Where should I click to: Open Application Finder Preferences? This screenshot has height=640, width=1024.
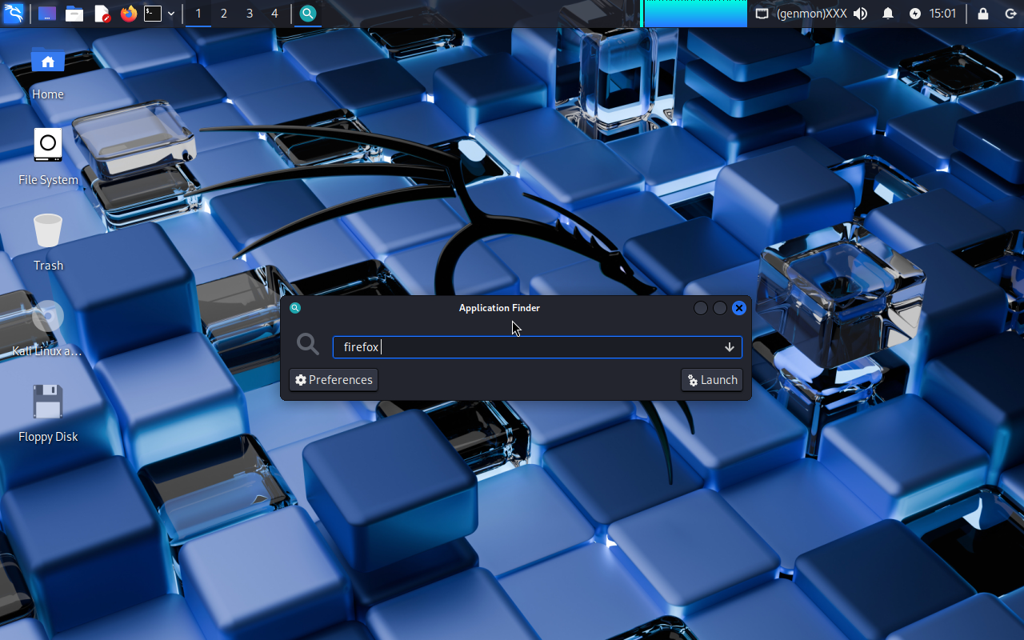pyautogui.click(x=334, y=380)
